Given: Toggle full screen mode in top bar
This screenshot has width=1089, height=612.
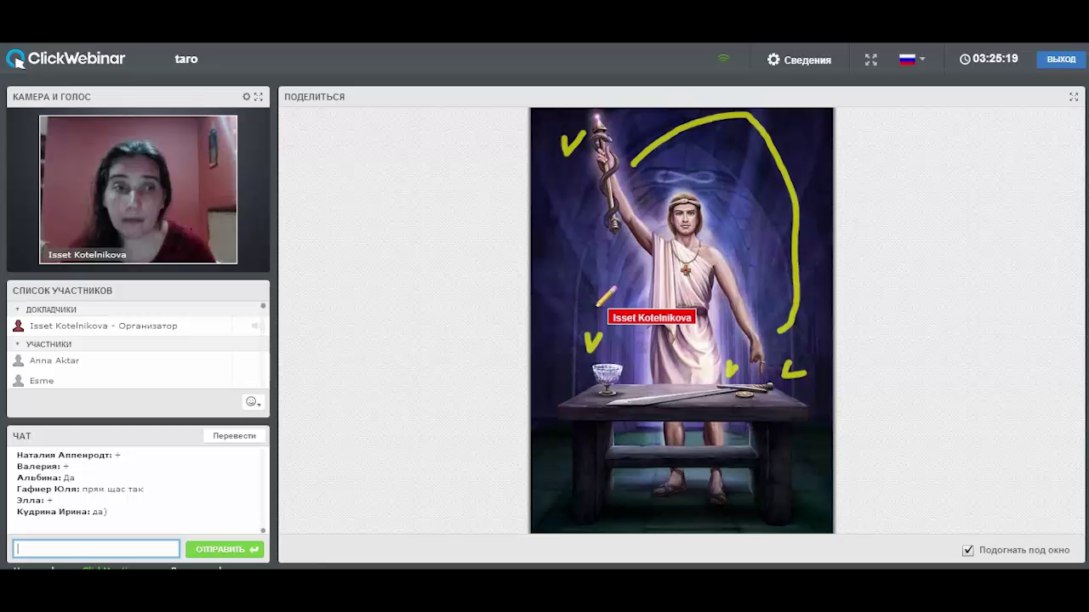Looking at the screenshot, I should [x=870, y=59].
